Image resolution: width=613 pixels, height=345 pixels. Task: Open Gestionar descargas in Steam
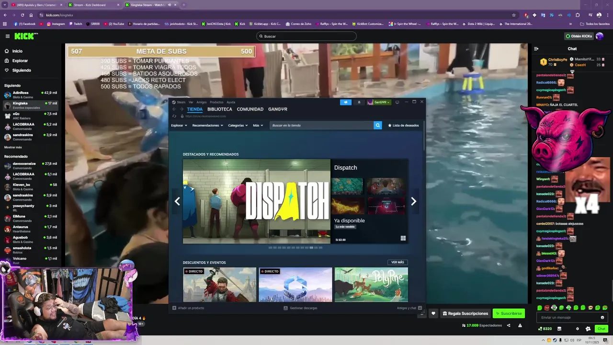click(300, 308)
